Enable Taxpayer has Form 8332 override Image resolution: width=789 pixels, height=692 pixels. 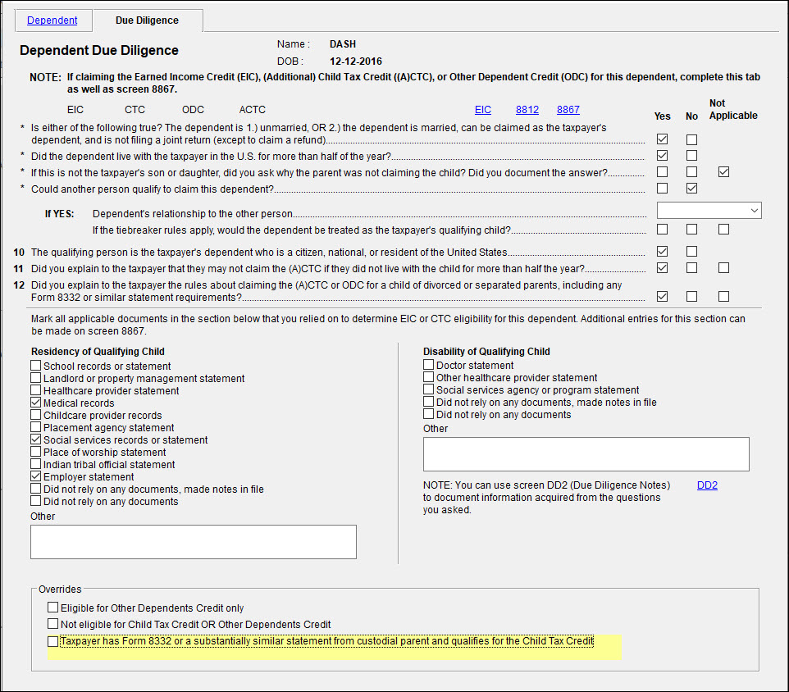[52, 641]
